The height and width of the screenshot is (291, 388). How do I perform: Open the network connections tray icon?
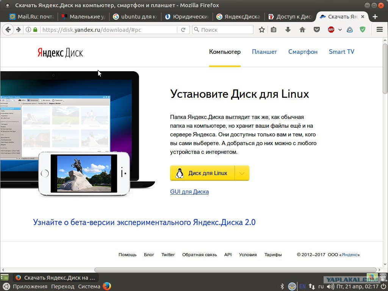coord(312,286)
